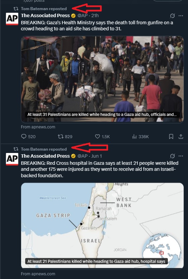Click the @AP handle on Jun 1 post
The image size is (188, 279).
[83, 156]
